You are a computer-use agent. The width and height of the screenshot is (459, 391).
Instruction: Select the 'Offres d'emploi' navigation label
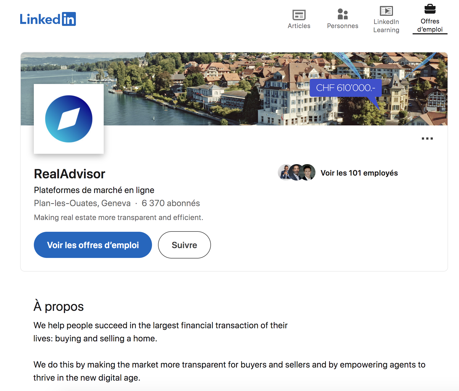tap(430, 25)
